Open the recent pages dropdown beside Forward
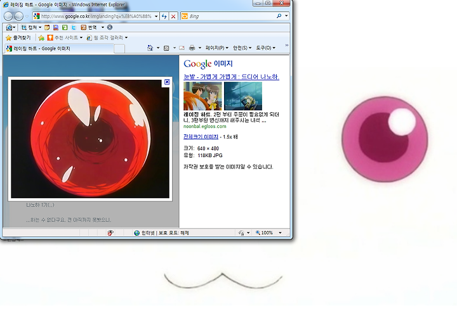This screenshot has width=457, height=325. click(x=27, y=16)
